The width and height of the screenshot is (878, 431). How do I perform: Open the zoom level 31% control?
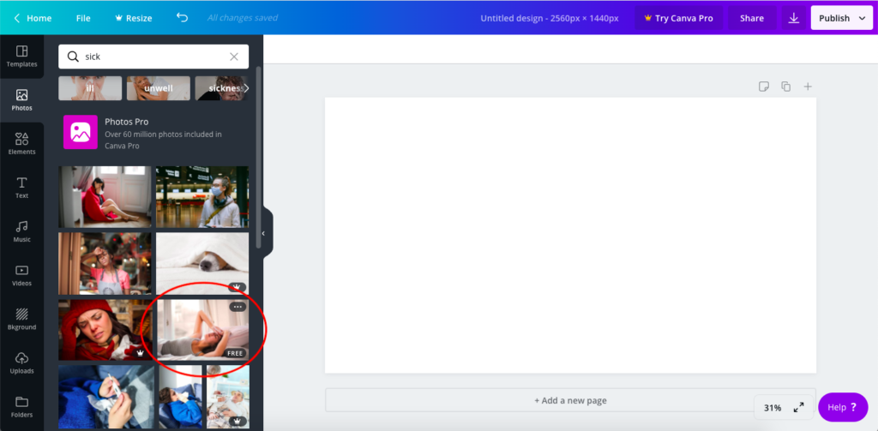(x=773, y=408)
